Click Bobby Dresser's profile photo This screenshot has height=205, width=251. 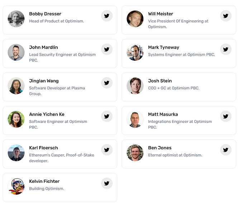point(16,19)
